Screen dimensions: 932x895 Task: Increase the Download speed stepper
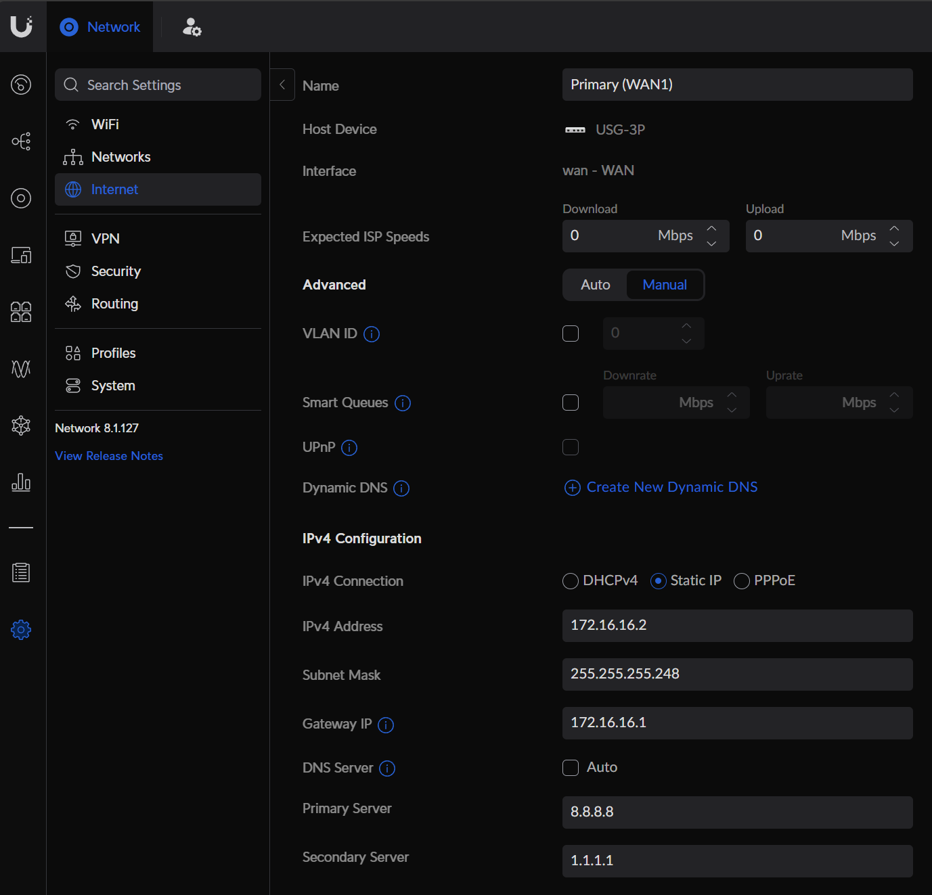pyautogui.click(x=711, y=229)
